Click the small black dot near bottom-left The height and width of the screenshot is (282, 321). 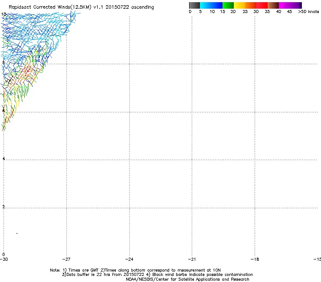pyautogui.click(x=17, y=233)
